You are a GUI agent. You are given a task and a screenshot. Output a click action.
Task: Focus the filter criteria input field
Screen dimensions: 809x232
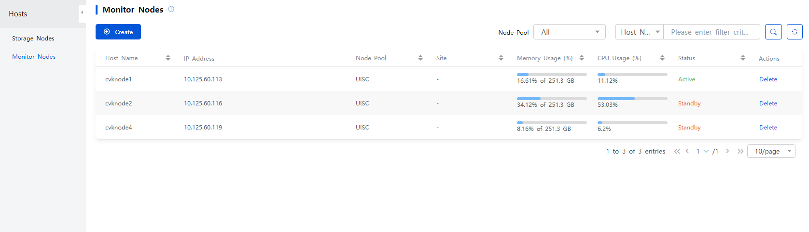point(712,32)
